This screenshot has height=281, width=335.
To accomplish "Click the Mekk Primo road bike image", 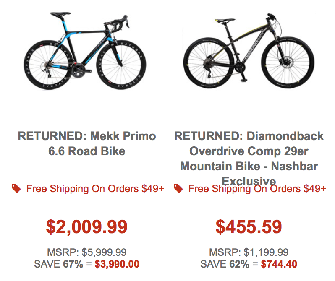I will [x=85, y=51].
